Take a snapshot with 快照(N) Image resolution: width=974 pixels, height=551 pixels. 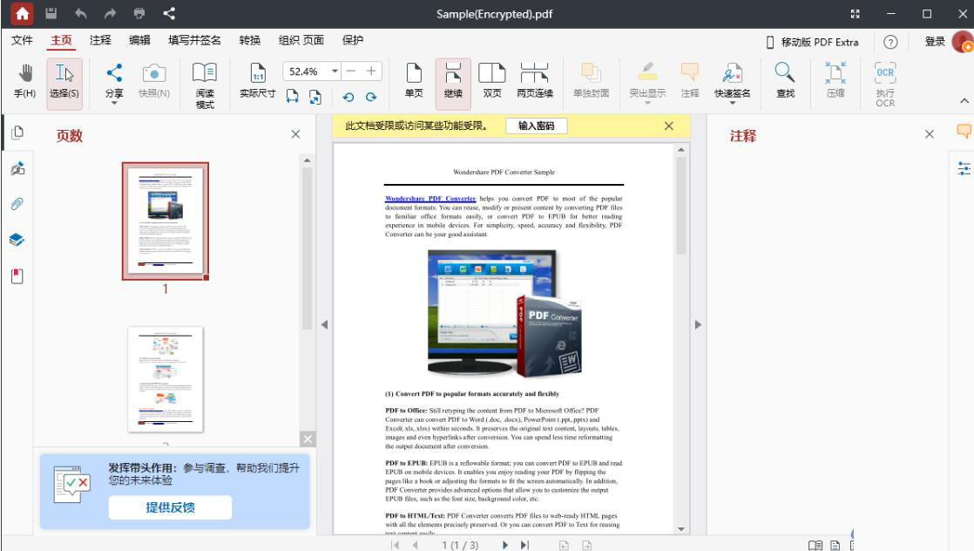[x=154, y=81]
